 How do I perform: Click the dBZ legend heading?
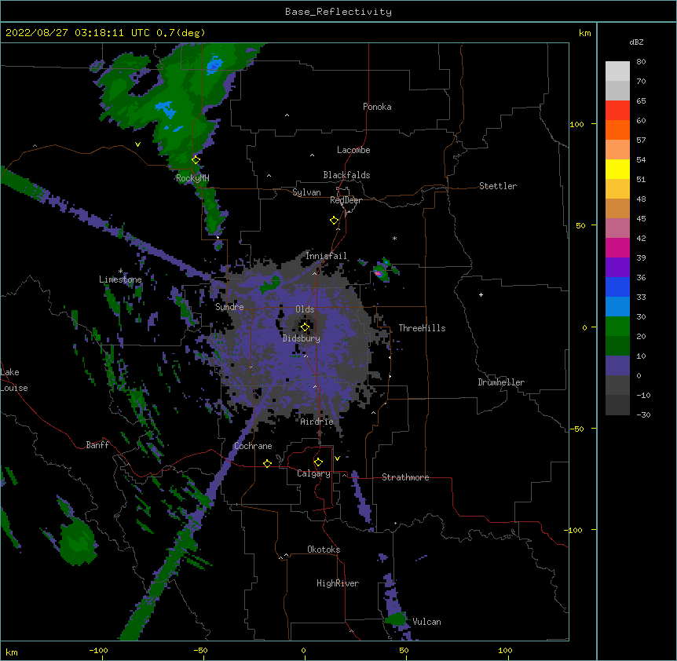pos(636,42)
